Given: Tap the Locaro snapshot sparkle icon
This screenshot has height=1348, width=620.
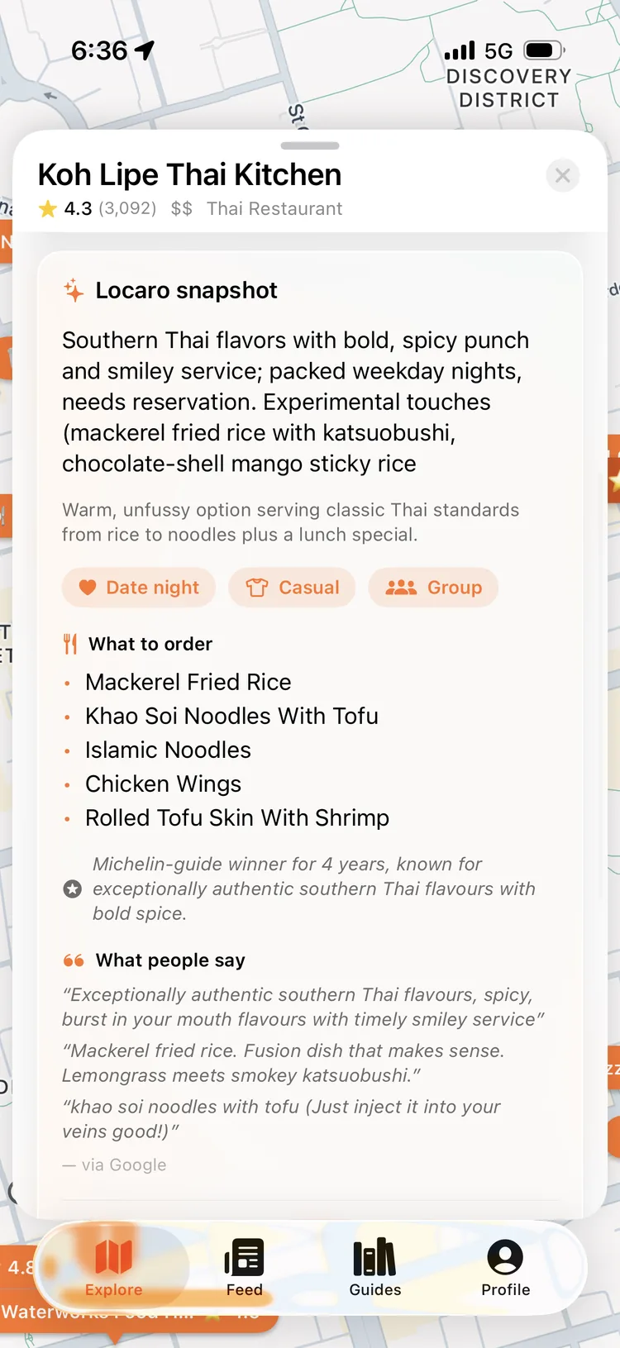Looking at the screenshot, I should point(74,291).
